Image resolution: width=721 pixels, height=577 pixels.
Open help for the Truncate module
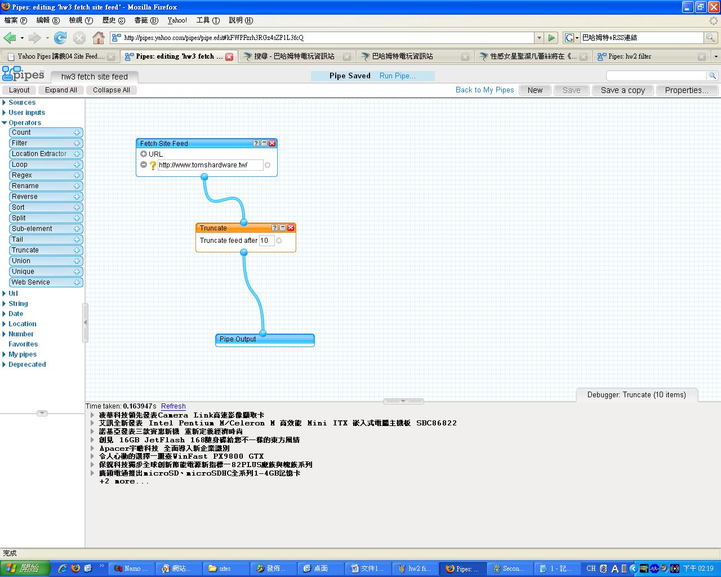pos(275,228)
